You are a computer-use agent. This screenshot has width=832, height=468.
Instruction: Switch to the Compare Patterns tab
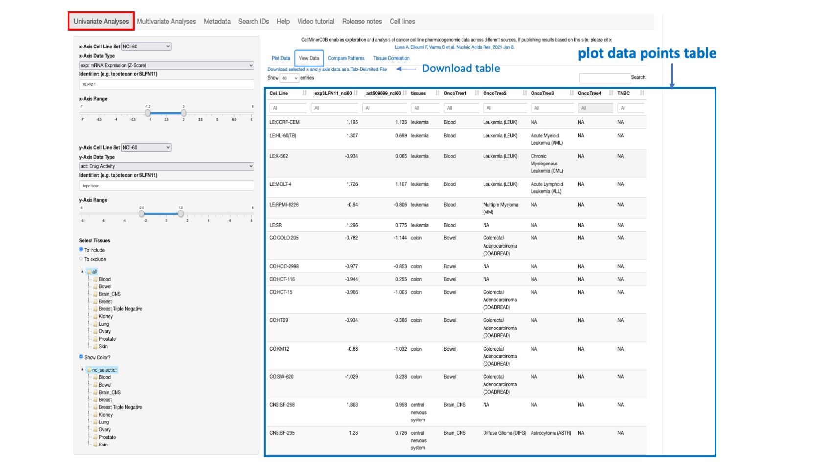[x=346, y=58]
